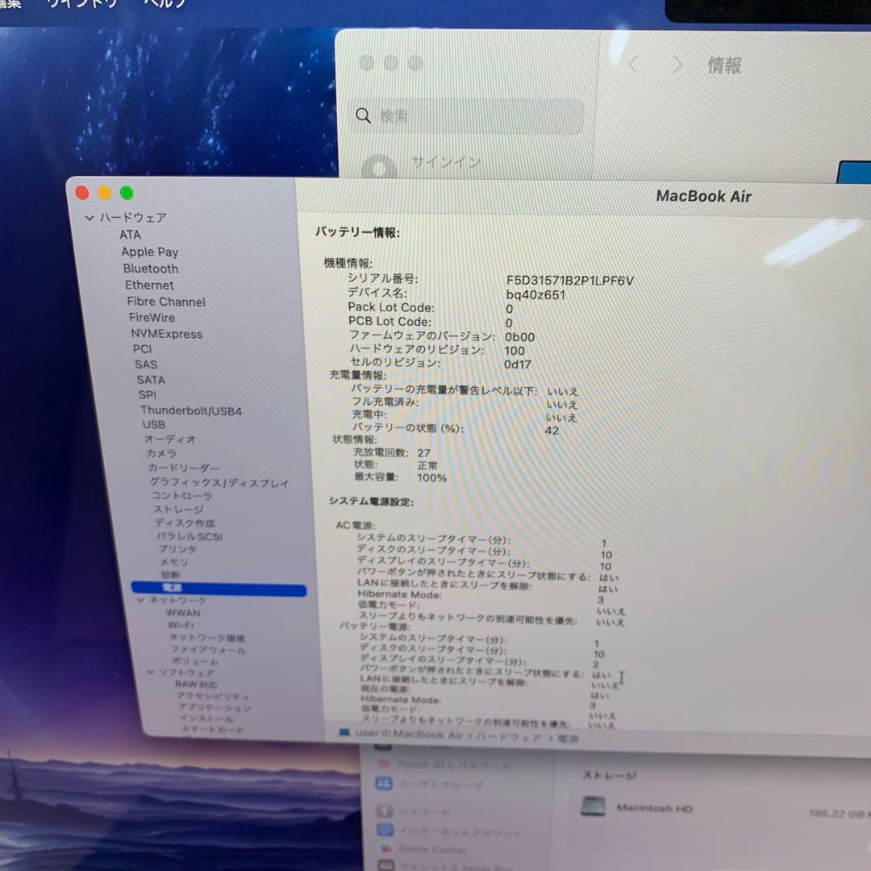Click the ウォレットとApple Pay sidebar icon
871x871 pixels.
coord(384,865)
